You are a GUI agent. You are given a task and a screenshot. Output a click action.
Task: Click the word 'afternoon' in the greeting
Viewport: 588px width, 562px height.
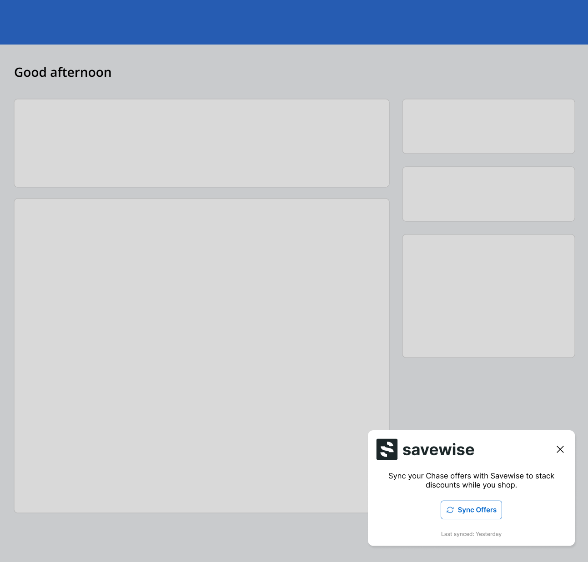click(80, 72)
